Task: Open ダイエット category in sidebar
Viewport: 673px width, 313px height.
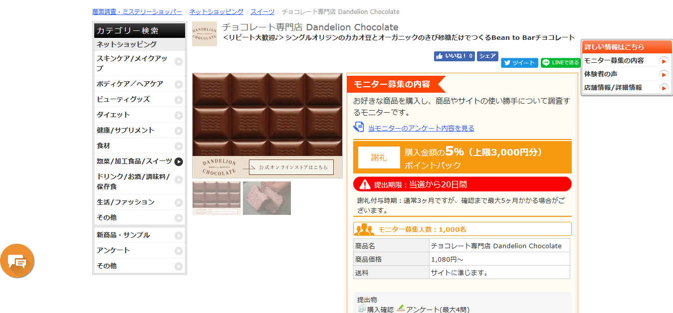Action: (140, 115)
